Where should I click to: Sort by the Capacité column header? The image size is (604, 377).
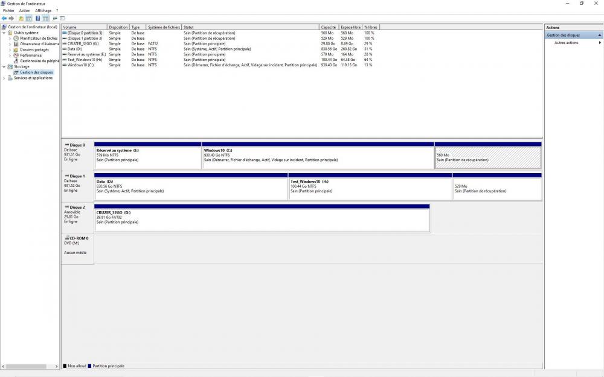click(x=329, y=27)
